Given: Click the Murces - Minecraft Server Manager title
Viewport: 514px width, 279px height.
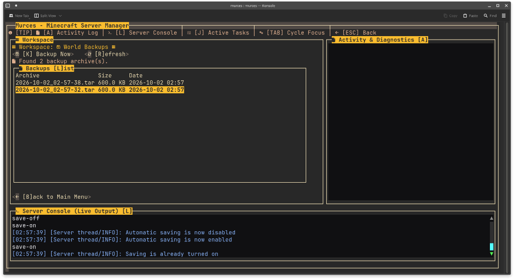Looking at the screenshot, I should (x=72, y=26).
